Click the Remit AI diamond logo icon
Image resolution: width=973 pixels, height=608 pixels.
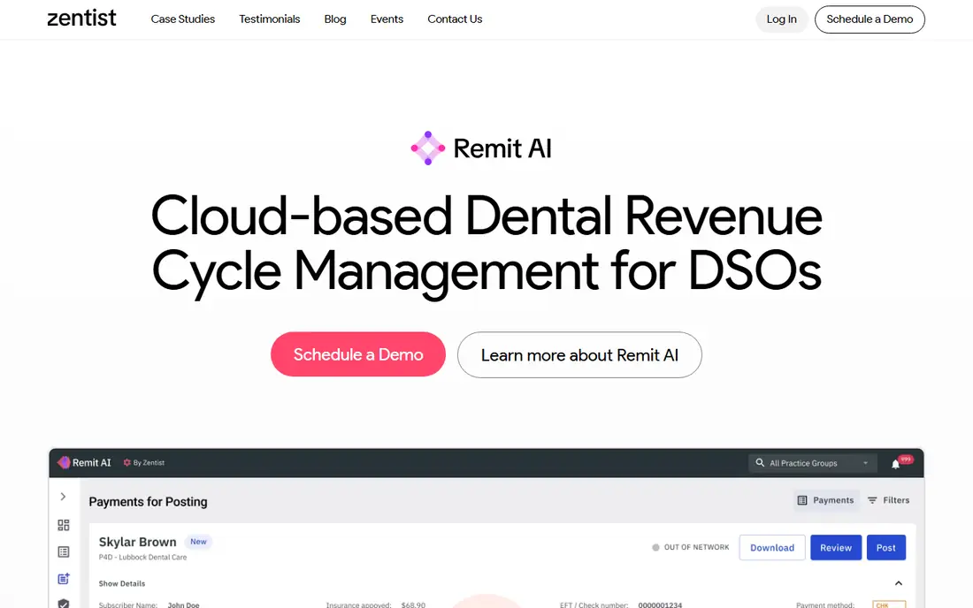428,148
